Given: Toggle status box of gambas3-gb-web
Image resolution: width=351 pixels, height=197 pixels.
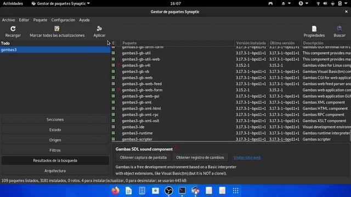Looking at the screenshot, I should (114, 78).
